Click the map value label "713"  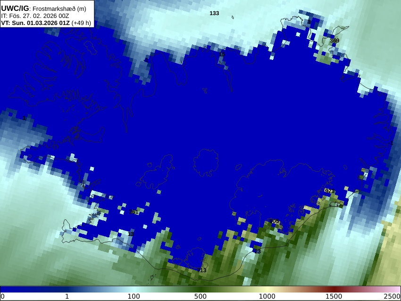pyautogui.click(x=201, y=270)
